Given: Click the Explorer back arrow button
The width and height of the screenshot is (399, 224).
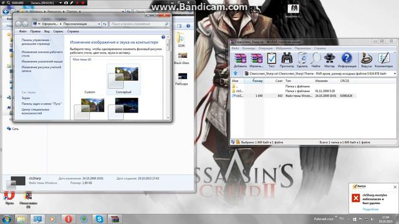Looking at the screenshot, I should [x=6, y=11].
